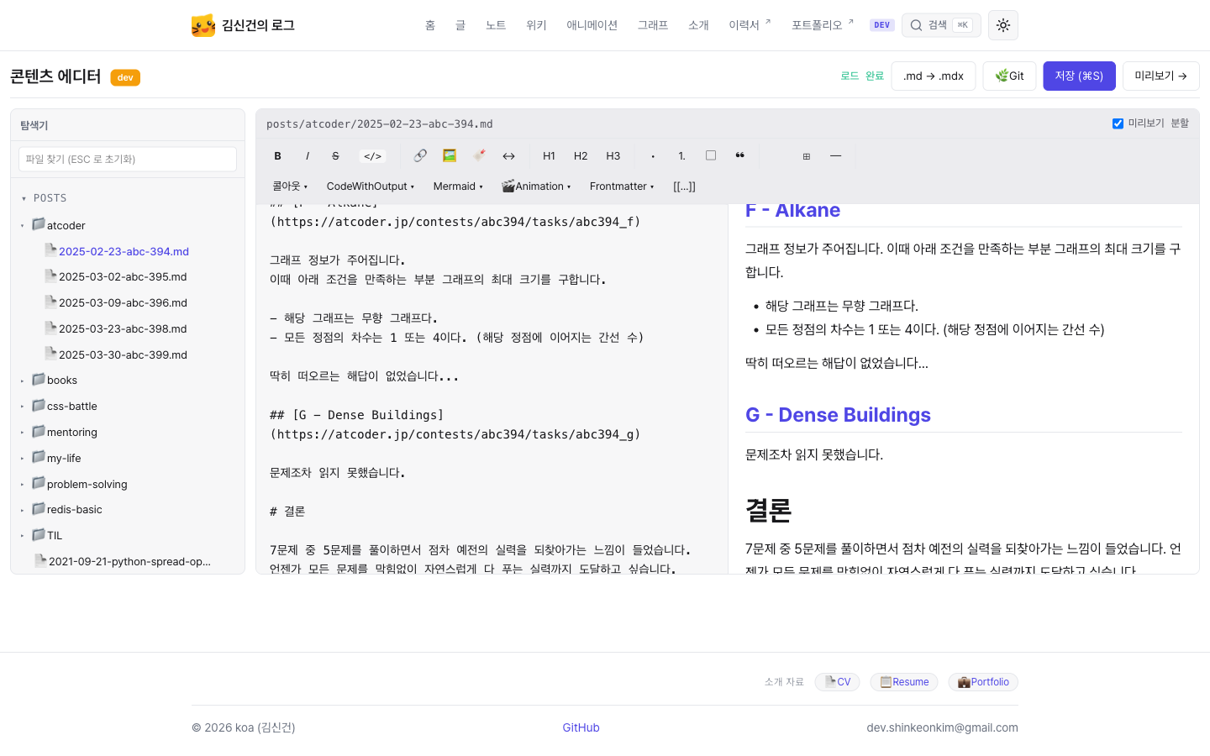
Task: Insert blockquote with quote icon
Action: point(739,155)
